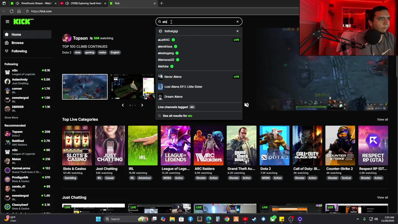Open the Alofoke channel suggestion
The width and height of the screenshot is (398, 224).
[199, 66]
